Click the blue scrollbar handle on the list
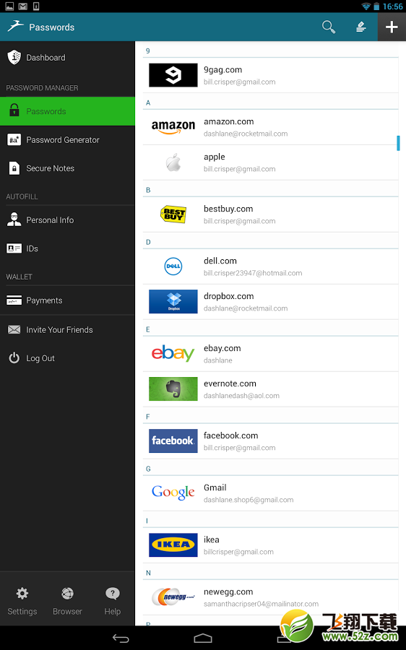 398,143
